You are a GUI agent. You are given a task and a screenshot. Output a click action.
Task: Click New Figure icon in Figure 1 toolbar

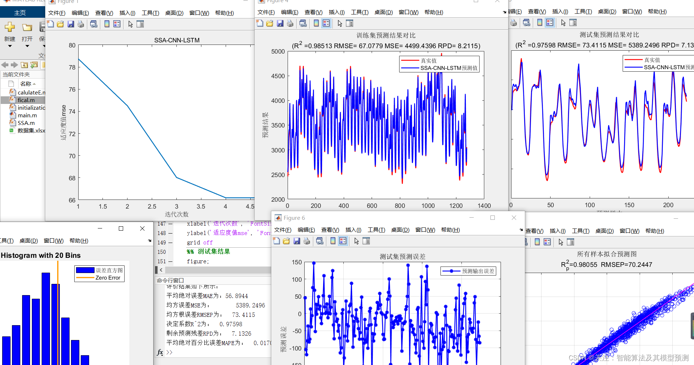tap(51, 24)
